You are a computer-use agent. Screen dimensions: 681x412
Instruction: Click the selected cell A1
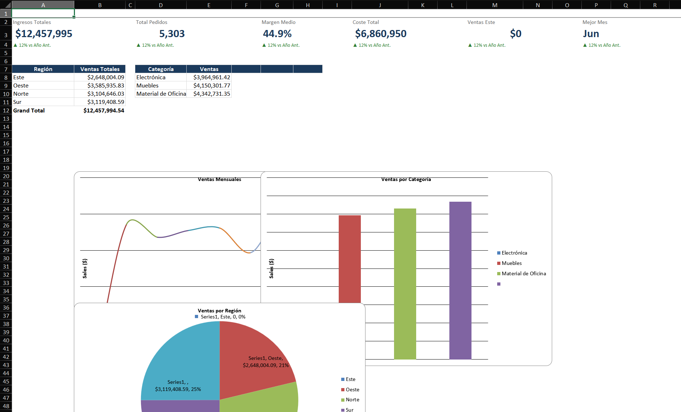(x=43, y=14)
